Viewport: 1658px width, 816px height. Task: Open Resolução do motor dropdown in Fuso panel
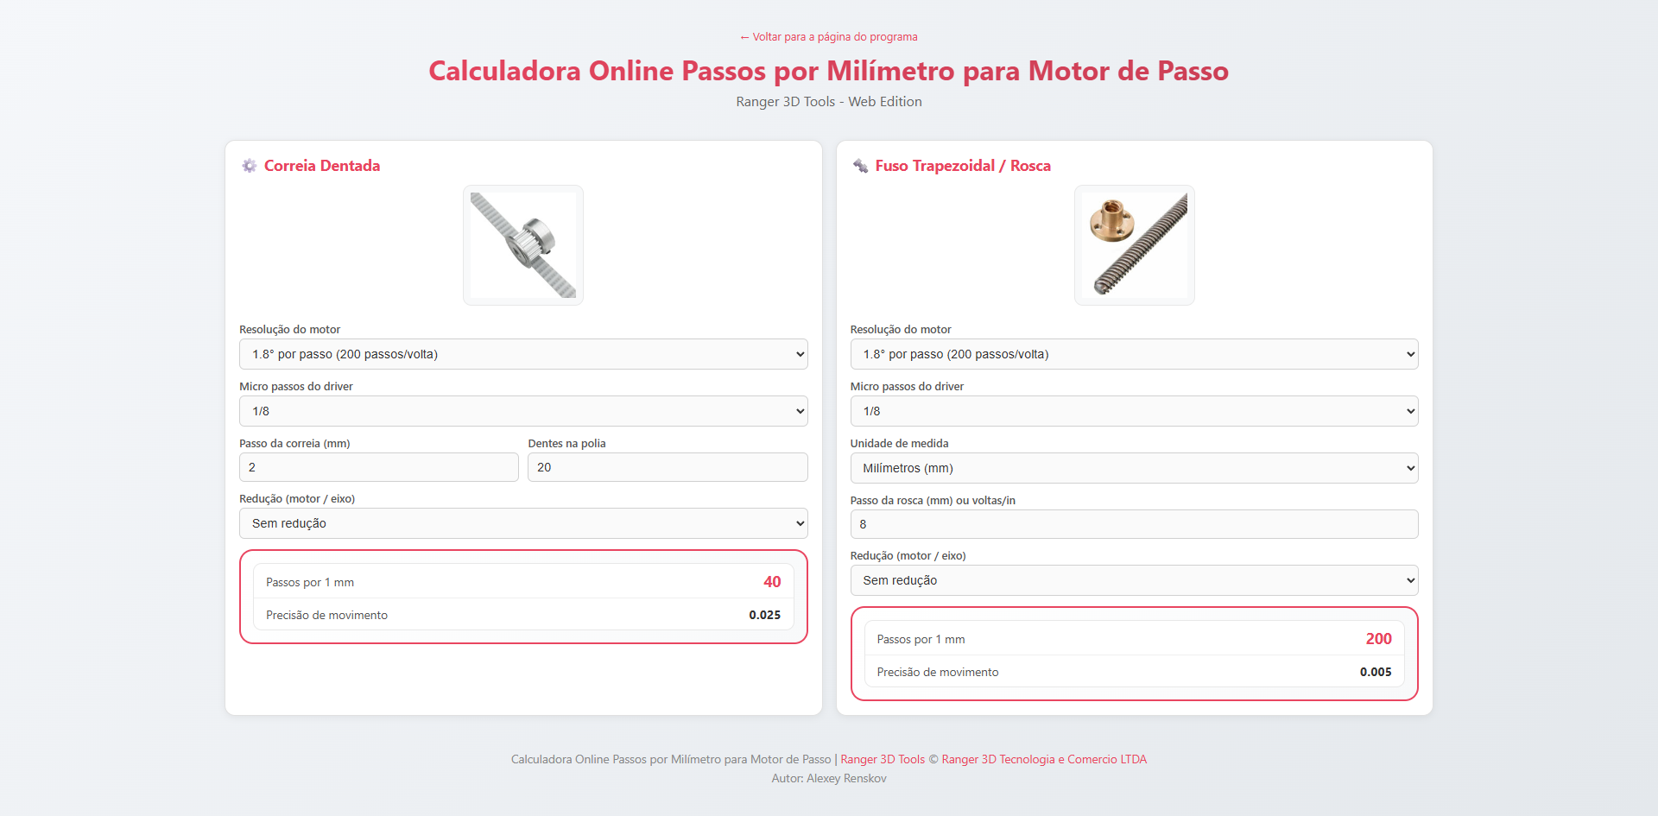tap(1134, 354)
